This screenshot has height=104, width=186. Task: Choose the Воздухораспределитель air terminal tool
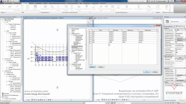click(35, 8)
